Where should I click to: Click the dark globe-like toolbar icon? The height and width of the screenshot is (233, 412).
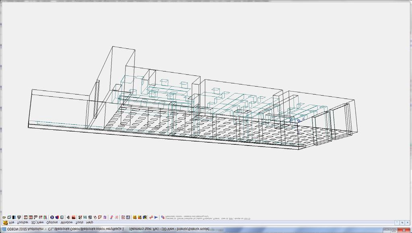coord(90,217)
